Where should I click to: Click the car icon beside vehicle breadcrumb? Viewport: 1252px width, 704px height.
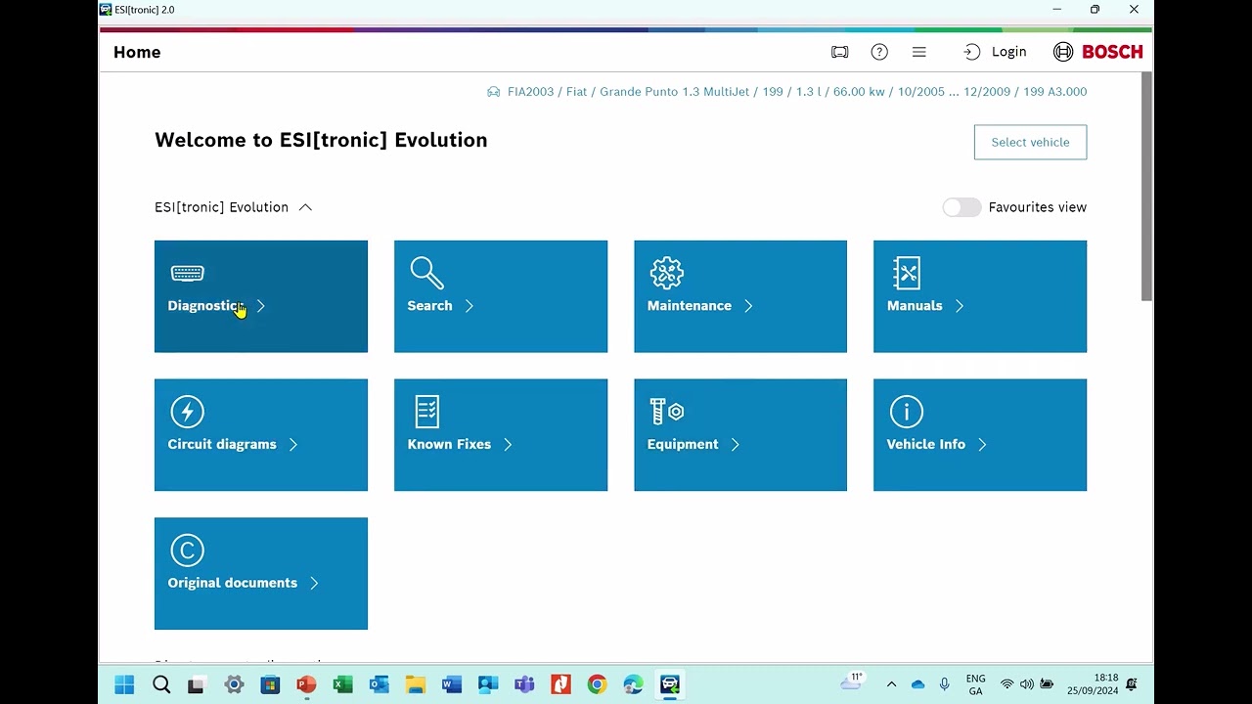click(494, 92)
